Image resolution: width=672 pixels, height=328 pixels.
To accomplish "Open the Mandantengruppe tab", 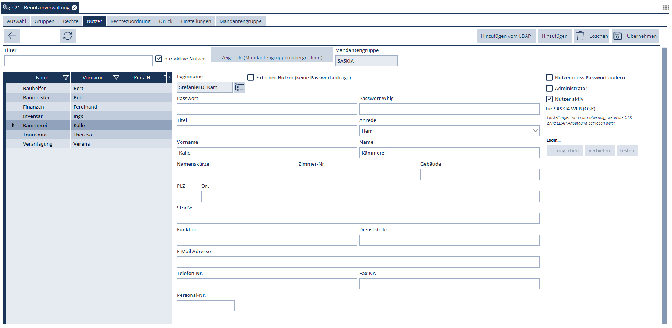I will (240, 21).
